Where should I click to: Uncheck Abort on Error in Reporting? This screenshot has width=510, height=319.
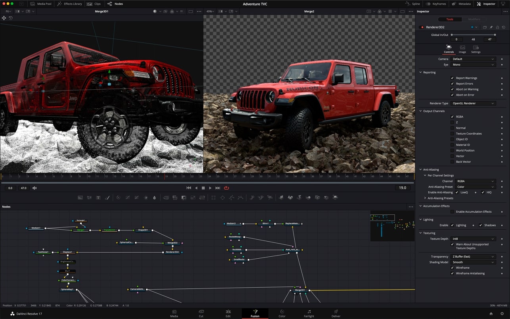click(x=452, y=95)
